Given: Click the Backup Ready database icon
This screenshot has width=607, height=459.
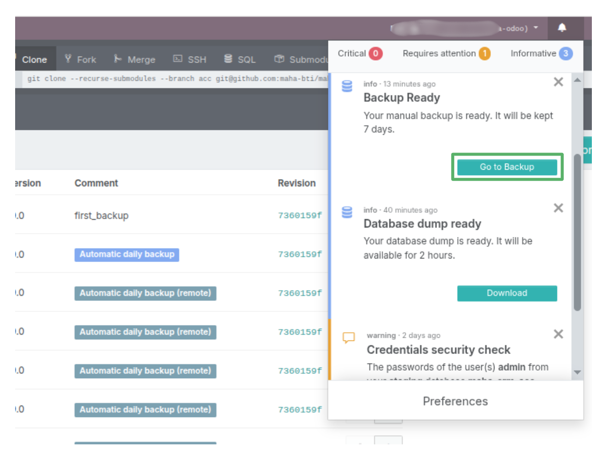Looking at the screenshot, I should pos(347,86).
